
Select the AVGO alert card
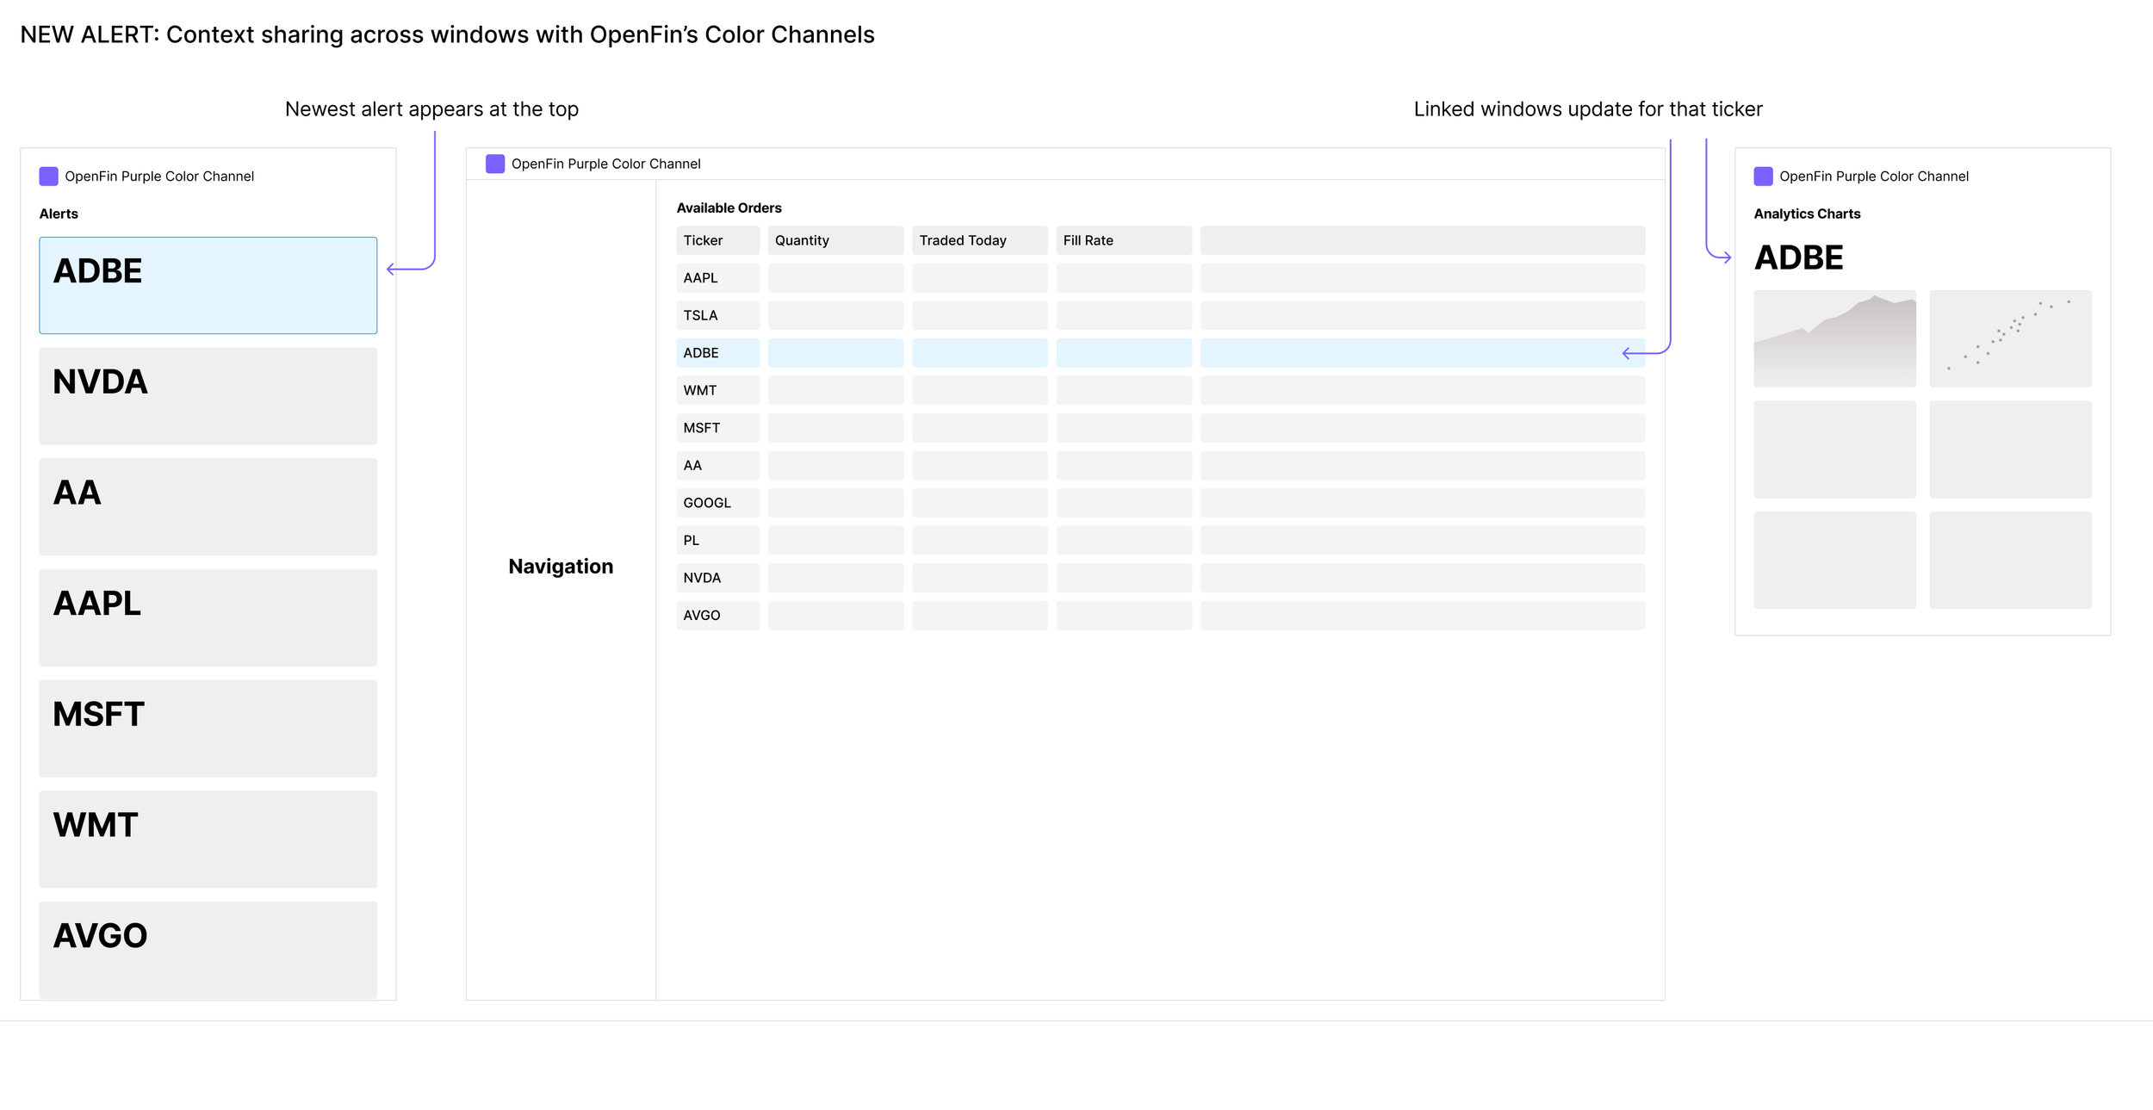[208, 949]
